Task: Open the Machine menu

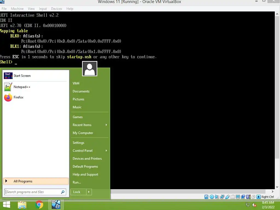Action: (x=17, y=8)
